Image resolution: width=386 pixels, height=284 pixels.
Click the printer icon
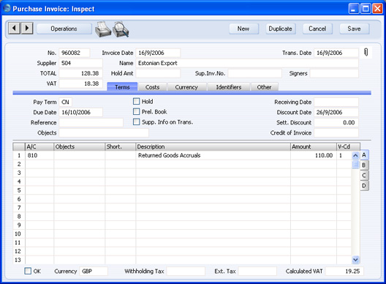pyautogui.click(x=103, y=29)
